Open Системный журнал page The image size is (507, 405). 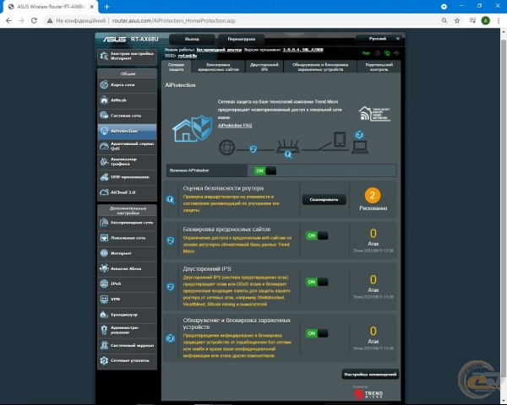click(127, 345)
